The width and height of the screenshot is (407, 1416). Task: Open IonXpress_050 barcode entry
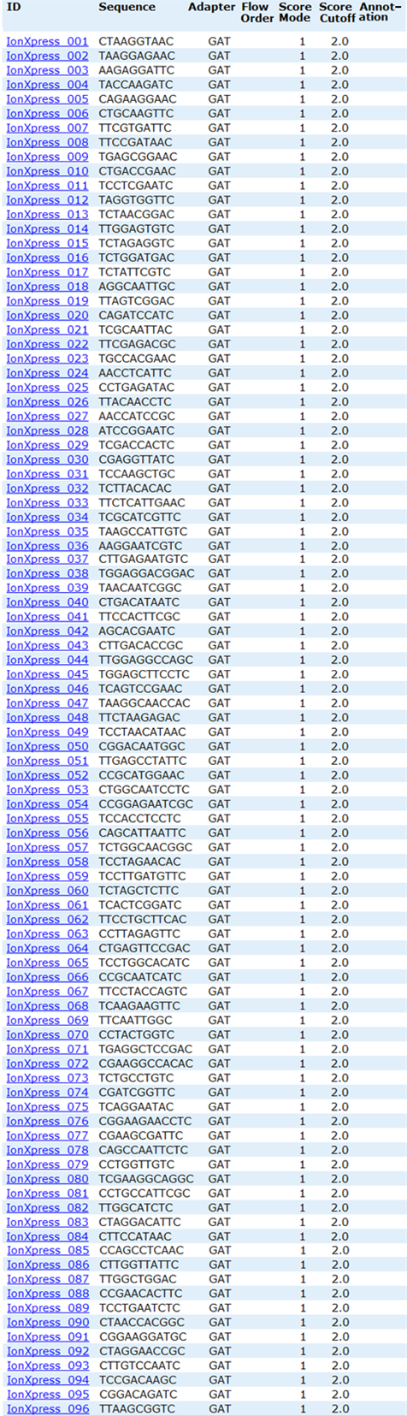click(x=47, y=746)
